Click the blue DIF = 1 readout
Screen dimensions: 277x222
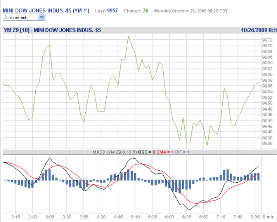coord(182,152)
